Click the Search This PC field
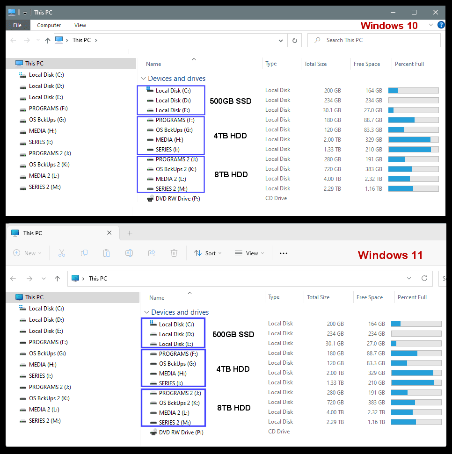The height and width of the screenshot is (454, 452). tap(374, 40)
